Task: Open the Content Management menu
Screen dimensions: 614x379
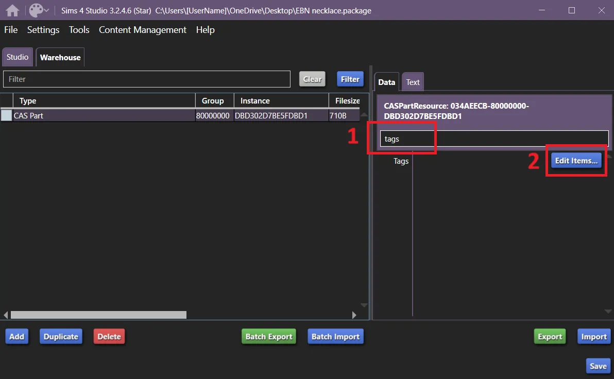Action: point(142,30)
